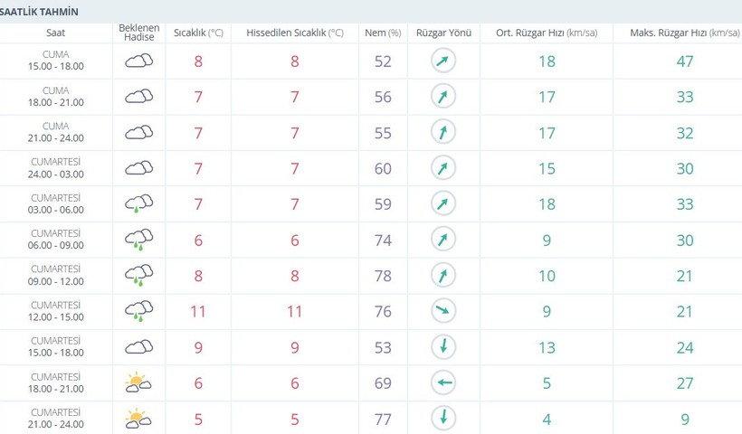The width and height of the screenshot is (742, 434).
Task: Click the humidity value 78
Action: coord(383,276)
